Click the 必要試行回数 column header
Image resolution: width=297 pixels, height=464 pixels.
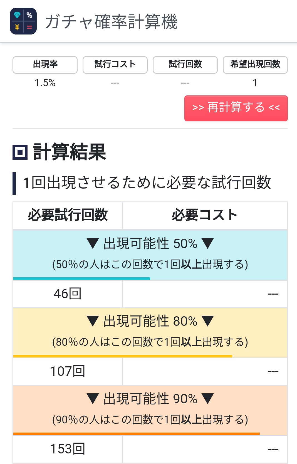[x=68, y=215]
